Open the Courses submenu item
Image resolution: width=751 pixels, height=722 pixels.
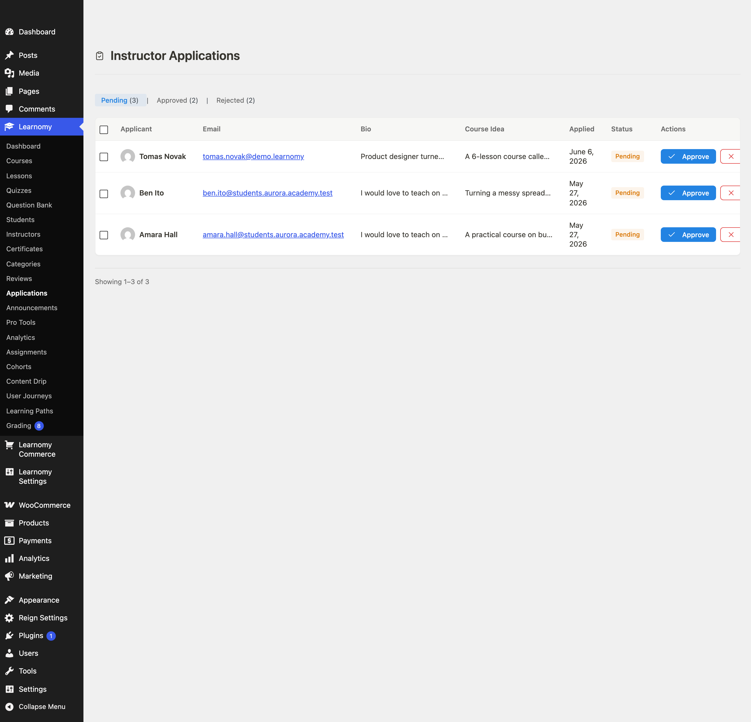19,161
